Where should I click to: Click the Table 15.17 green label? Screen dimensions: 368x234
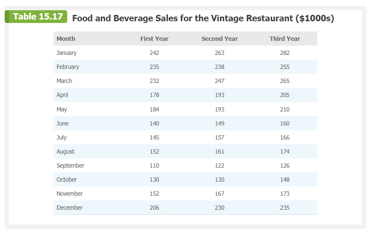click(36, 17)
